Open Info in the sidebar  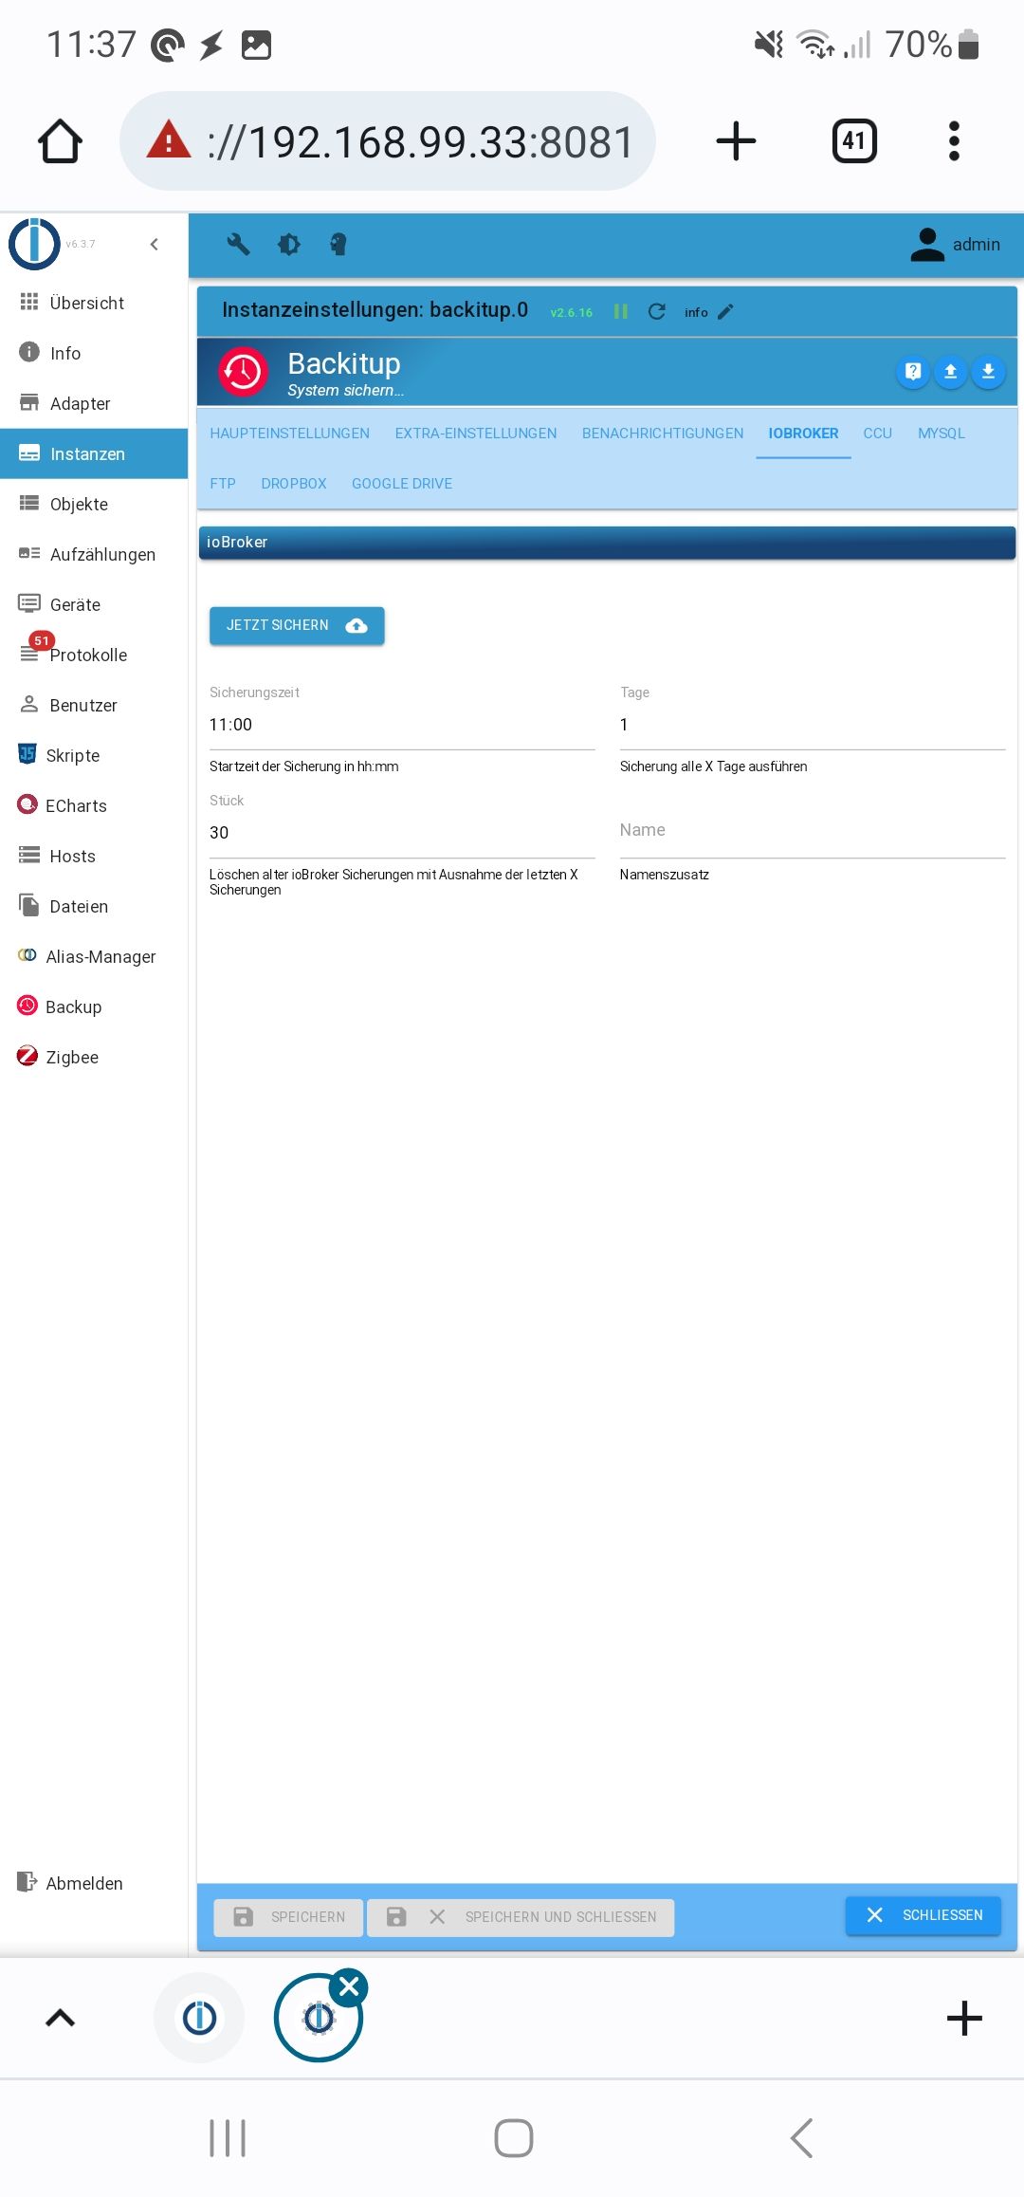tap(94, 353)
